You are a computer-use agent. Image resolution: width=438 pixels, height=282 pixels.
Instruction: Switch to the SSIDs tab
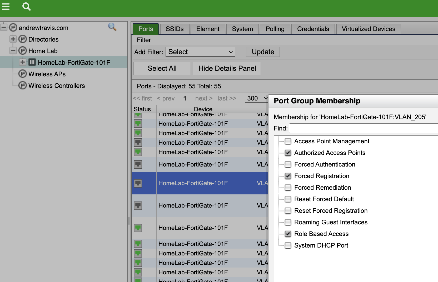[175, 29]
